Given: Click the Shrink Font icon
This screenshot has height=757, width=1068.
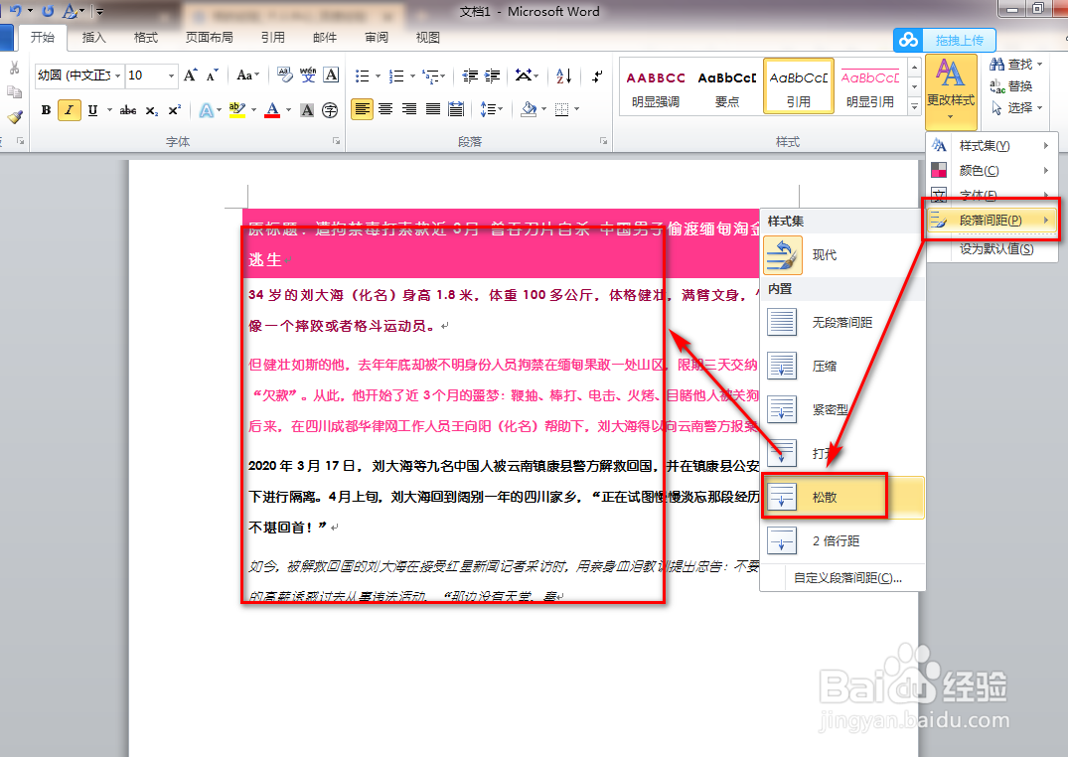Looking at the screenshot, I should pyautogui.click(x=213, y=75).
